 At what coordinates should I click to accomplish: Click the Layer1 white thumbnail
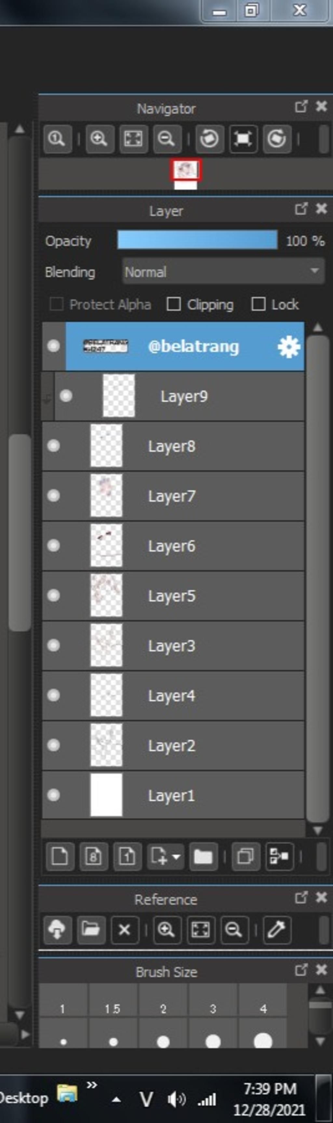(x=106, y=795)
